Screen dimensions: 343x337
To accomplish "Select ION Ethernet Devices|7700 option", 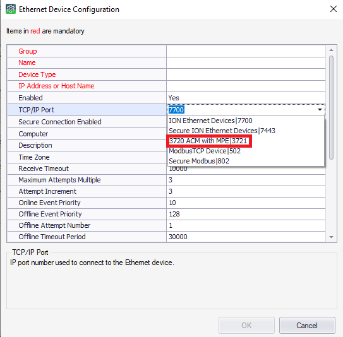I will pyautogui.click(x=246, y=121).
